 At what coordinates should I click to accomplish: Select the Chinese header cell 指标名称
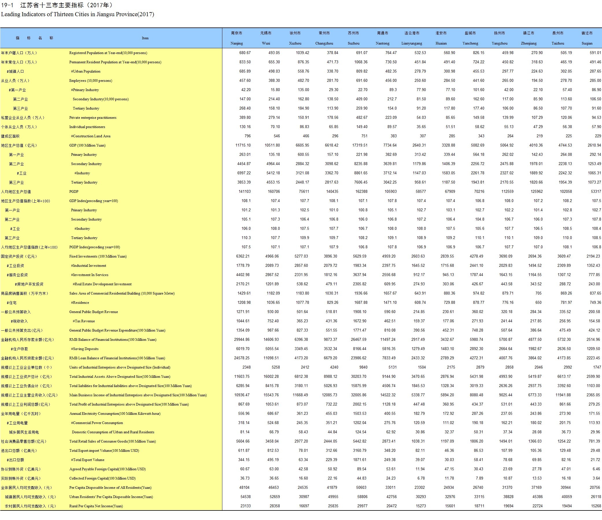(x=34, y=38)
